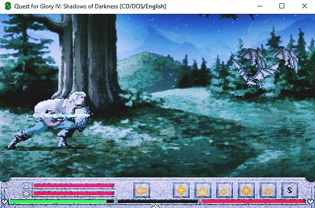Click the red mana bar next to the snowflake
315x208 pixels.
tap(74, 194)
